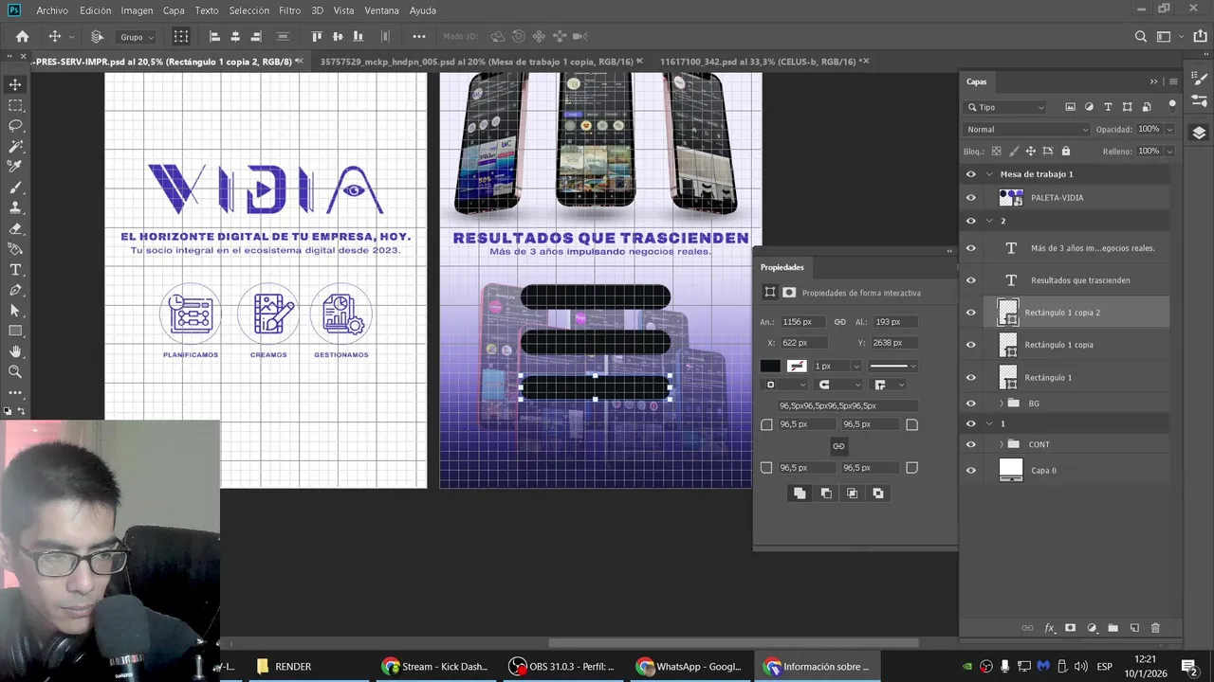
Task: Select the Rectangle shape tool
Action: (x=15, y=331)
